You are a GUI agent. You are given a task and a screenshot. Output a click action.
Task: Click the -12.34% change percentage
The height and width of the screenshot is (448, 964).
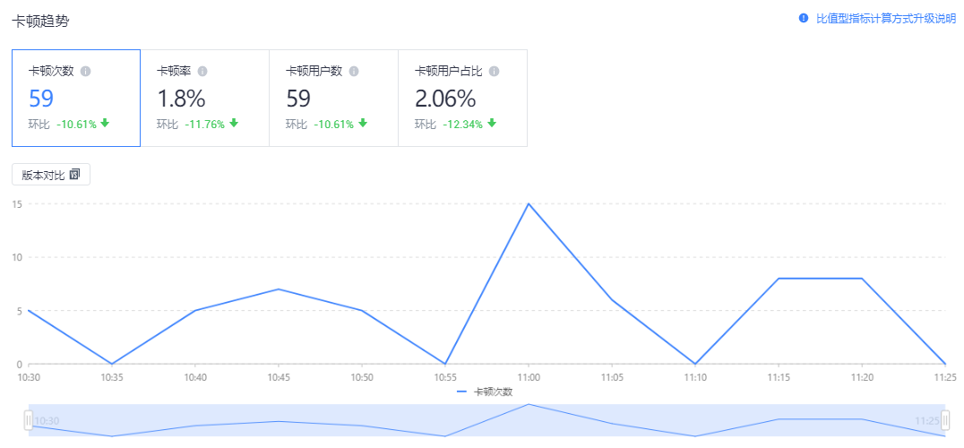click(x=463, y=125)
